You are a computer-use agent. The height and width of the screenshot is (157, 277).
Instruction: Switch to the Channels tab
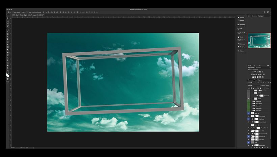pyautogui.click(x=250, y=80)
